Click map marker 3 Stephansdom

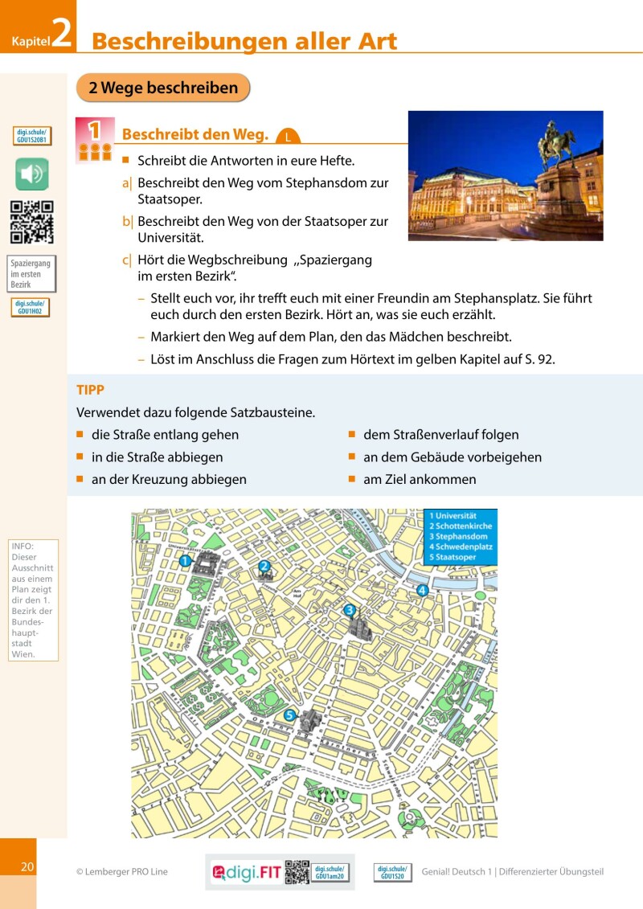[x=349, y=610]
